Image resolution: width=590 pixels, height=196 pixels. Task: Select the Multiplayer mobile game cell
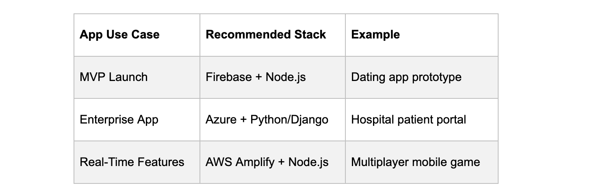pyautogui.click(x=422, y=162)
